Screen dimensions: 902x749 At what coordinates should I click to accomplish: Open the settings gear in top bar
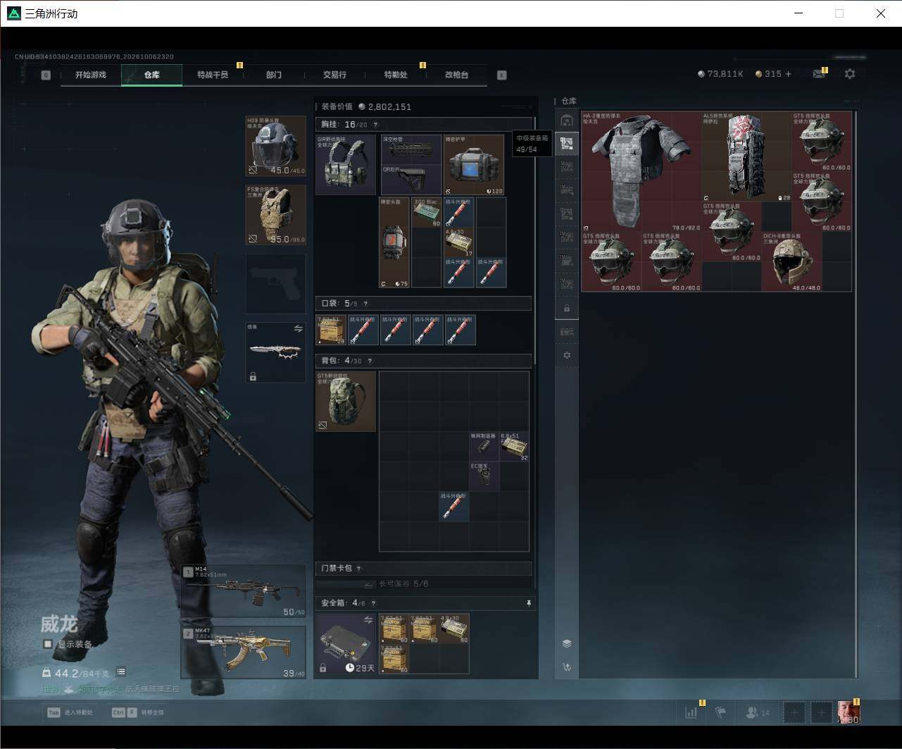[850, 73]
